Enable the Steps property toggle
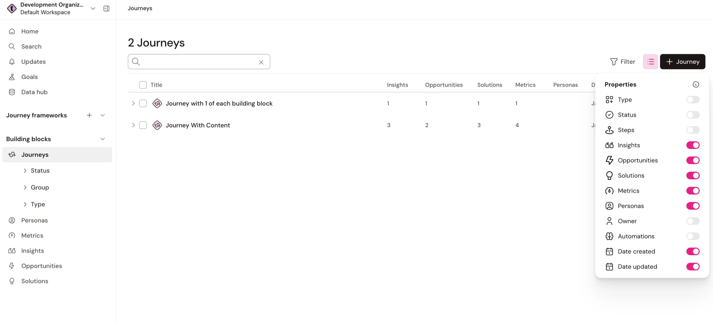The image size is (713, 323). [693, 130]
